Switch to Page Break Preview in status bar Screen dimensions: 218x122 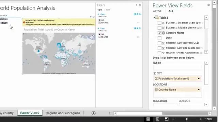167,119
